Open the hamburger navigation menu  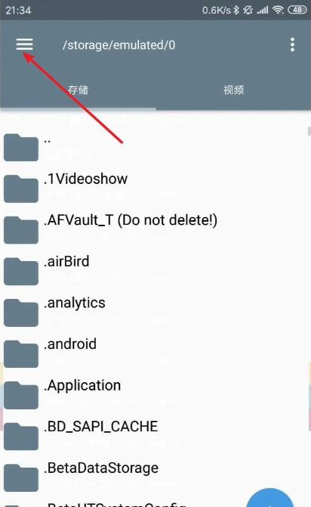[24, 45]
